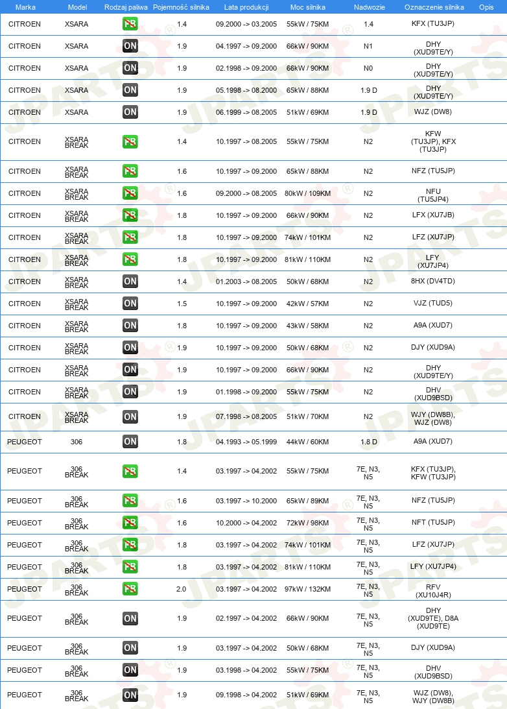The image size is (507, 709).
Task: Click the Opis column header
Action: [x=486, y=7]
